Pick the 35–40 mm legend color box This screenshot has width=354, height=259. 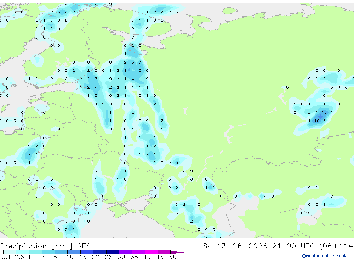pos(138,252)
